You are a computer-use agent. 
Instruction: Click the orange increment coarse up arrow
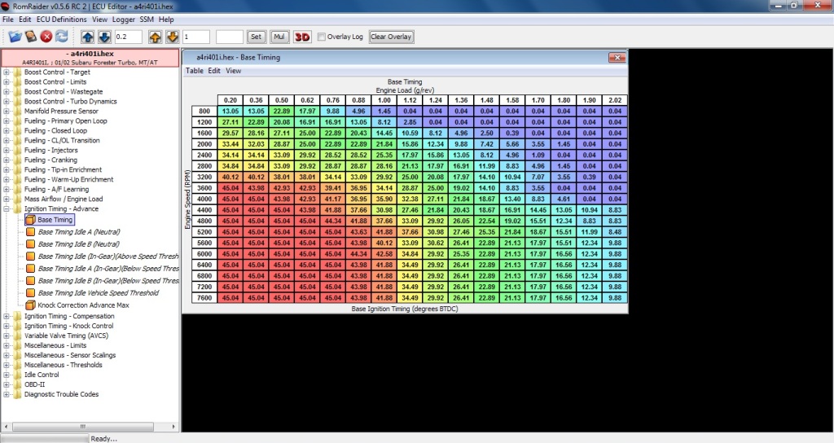point(156,37)
